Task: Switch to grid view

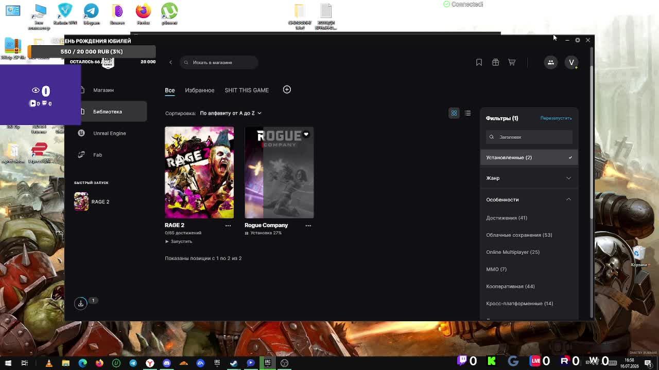Action: (x=454, y=113)
